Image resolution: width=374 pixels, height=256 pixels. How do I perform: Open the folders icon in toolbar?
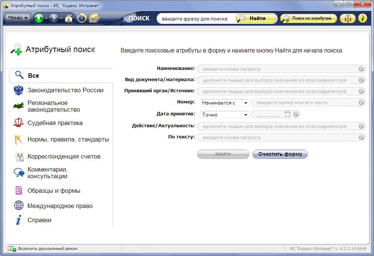click(94, 18)
